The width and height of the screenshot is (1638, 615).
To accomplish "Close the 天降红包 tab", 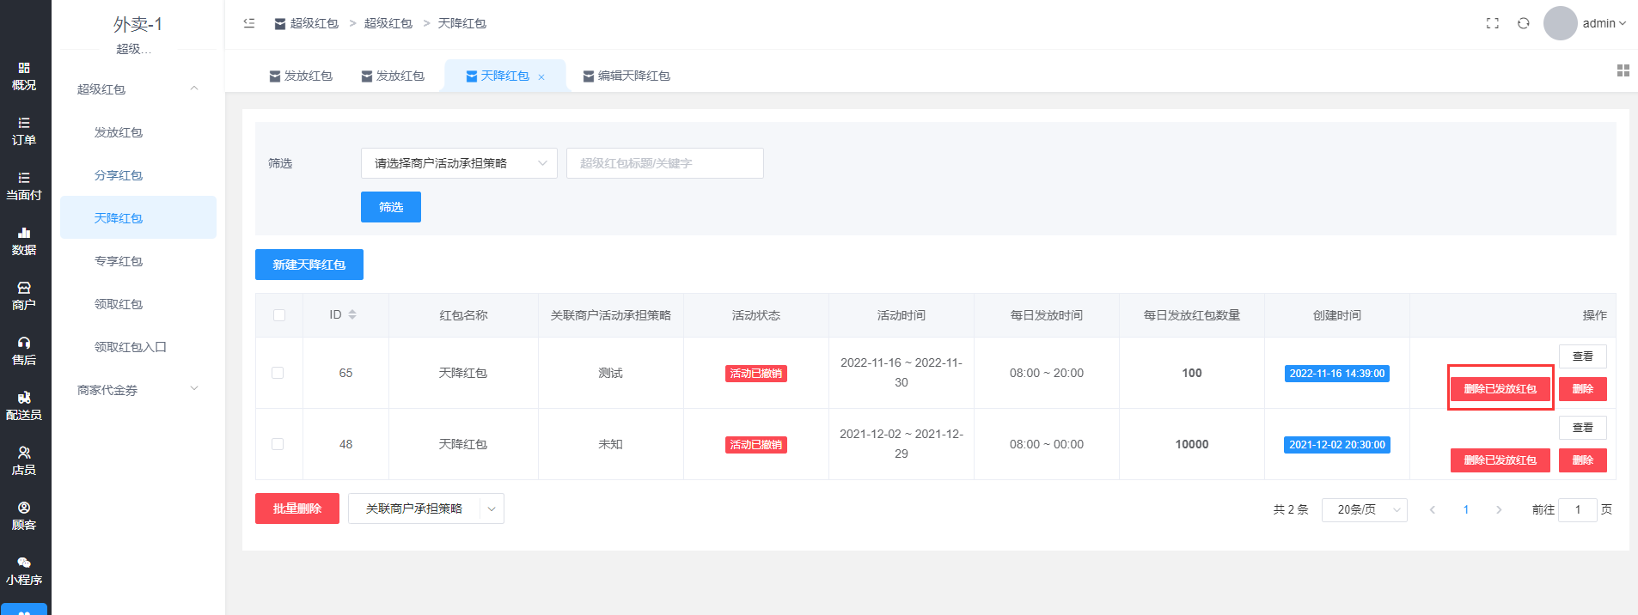I will (541, 76).
